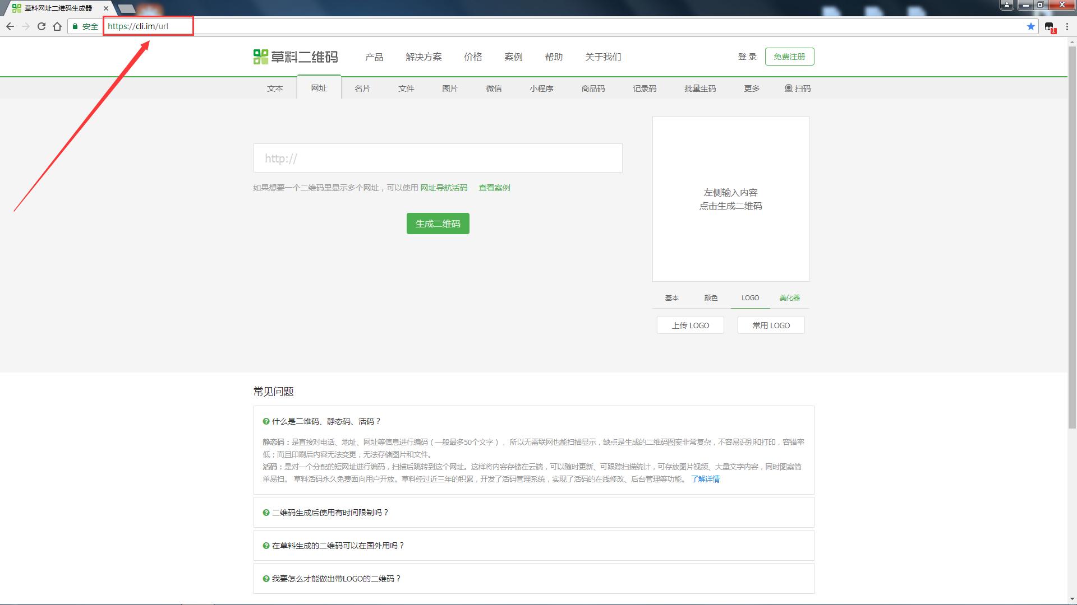Switch to the 美化器 tab
1077x605 pixels.
pos(790,297)
